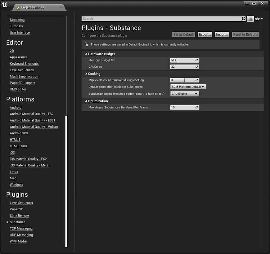Collapse the Hardware Budget section
The image size is (270, 254).
86,54
